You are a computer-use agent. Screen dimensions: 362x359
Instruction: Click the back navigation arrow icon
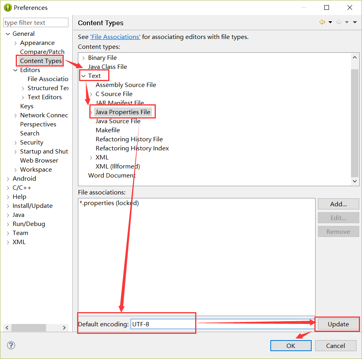[322, 22]
